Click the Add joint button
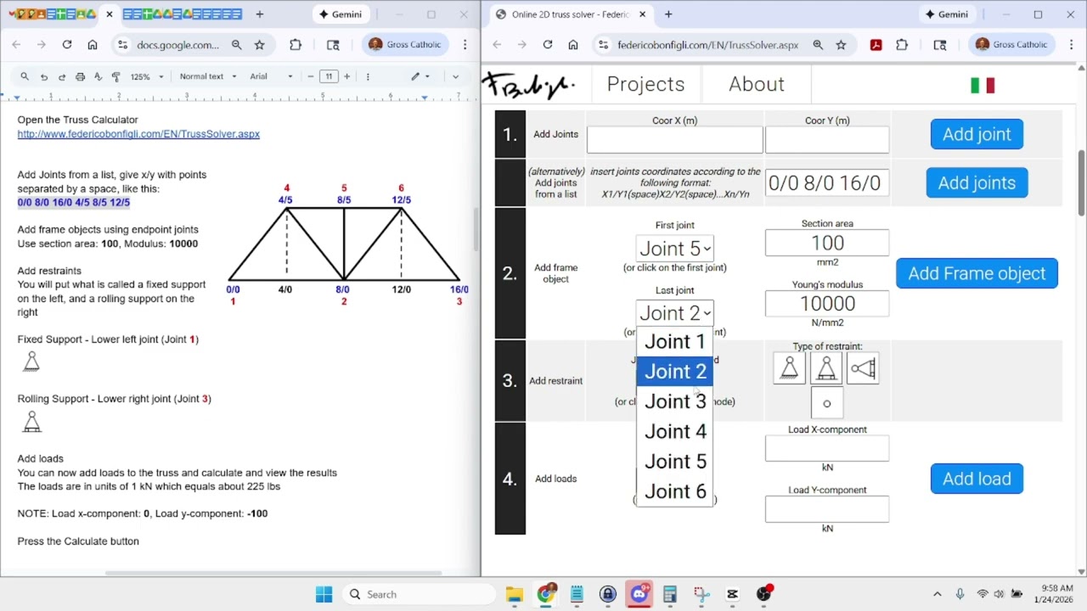The image size is (1087, 611). [x=977, y=134]
